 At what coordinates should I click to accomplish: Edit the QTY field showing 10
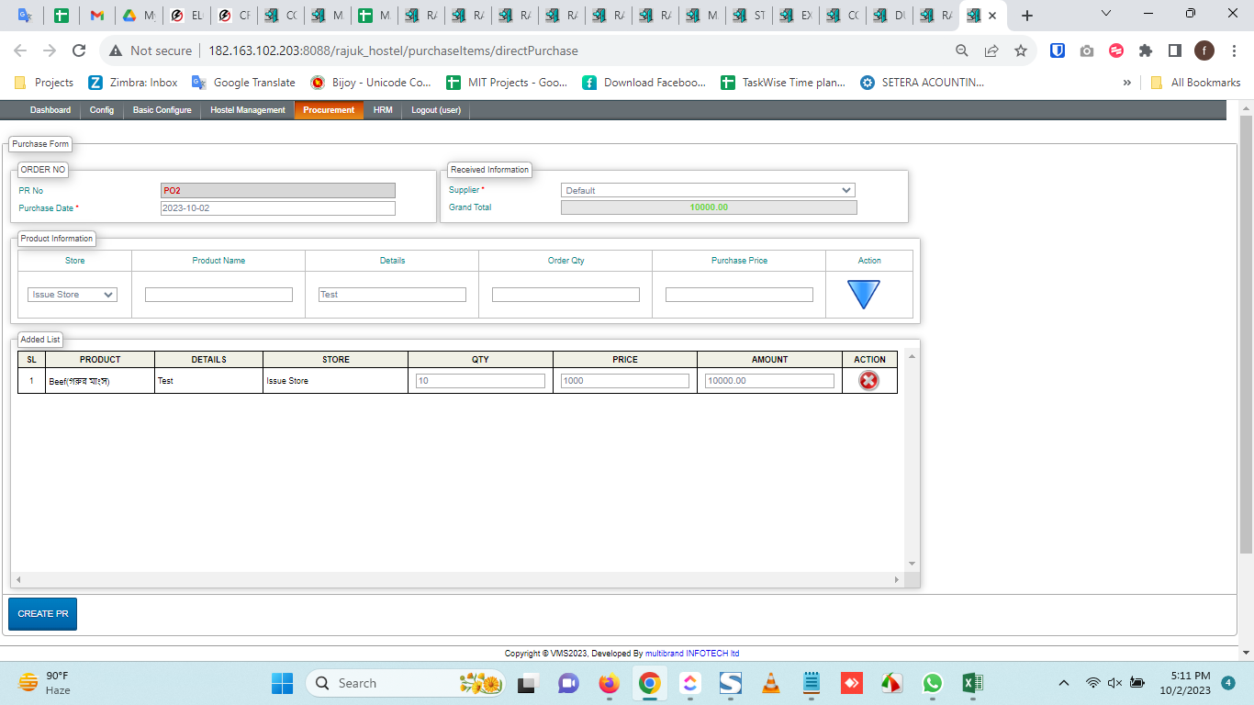pos(480,381)
